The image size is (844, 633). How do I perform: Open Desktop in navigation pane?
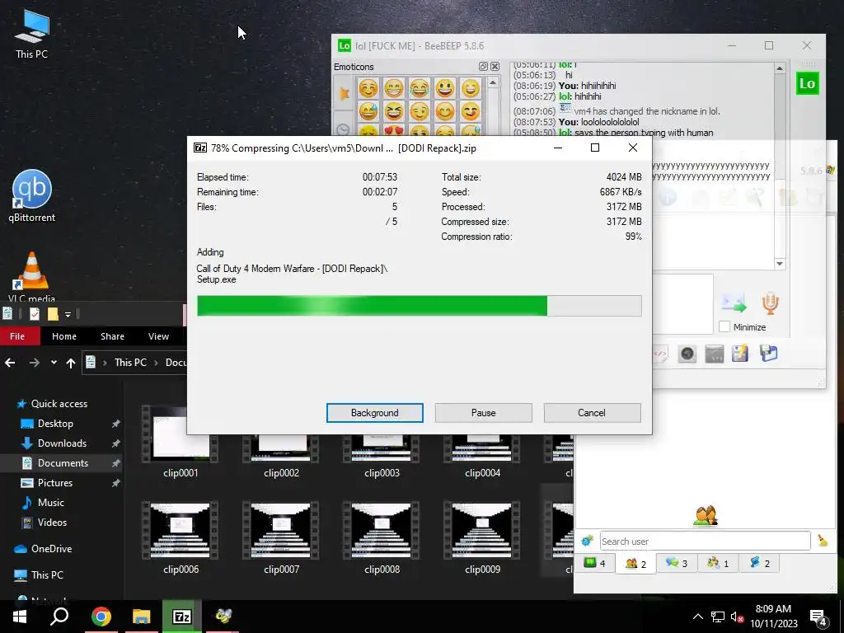click(x=55, y=424)
